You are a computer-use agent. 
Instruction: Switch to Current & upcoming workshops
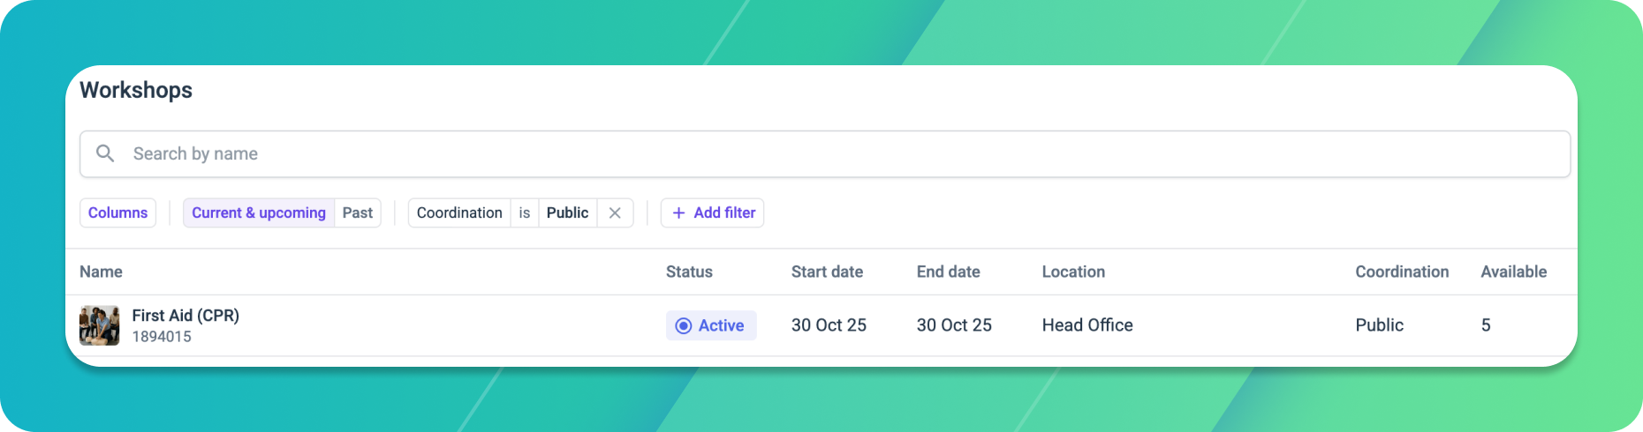point(259,212)
